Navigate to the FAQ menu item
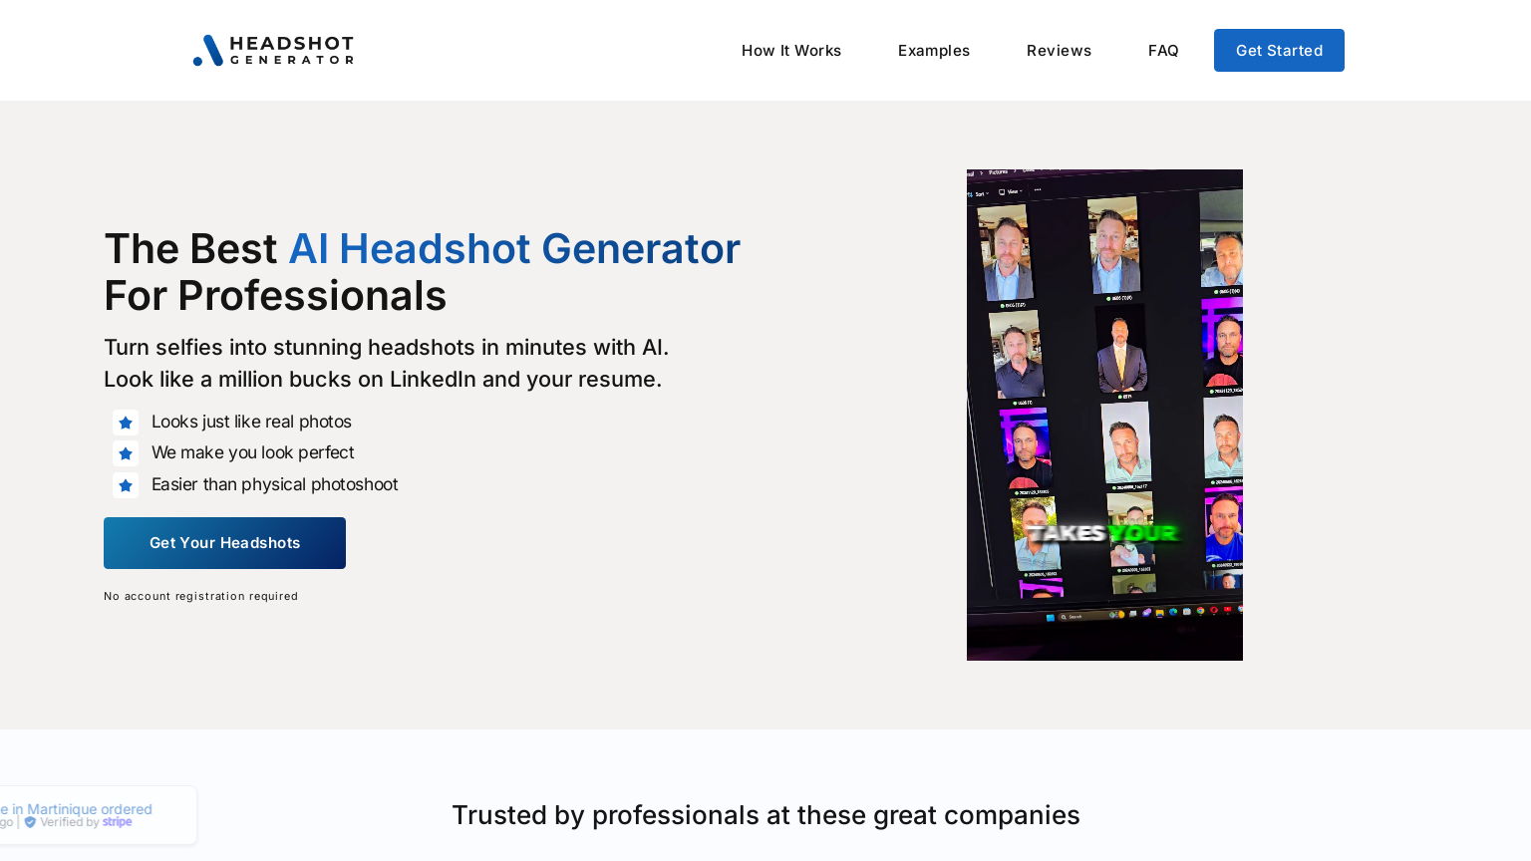Screen dimensions: 1531x861 click(1163, 50)
